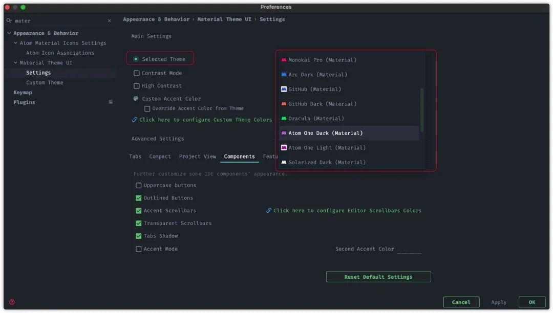Open the Compact tab
The image size is (553, 313).
tap(160, 156)
